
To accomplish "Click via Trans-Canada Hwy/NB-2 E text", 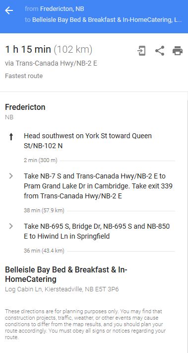I will pyautogui.click(x=51, y=63).
